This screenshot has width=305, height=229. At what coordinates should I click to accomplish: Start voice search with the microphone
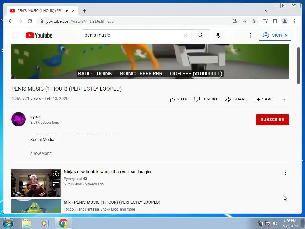(218, 35)
